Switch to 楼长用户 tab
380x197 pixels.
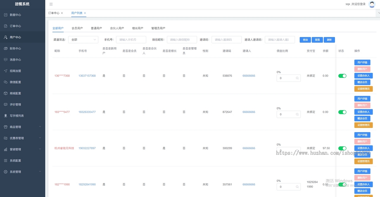[x=138, y=28]
